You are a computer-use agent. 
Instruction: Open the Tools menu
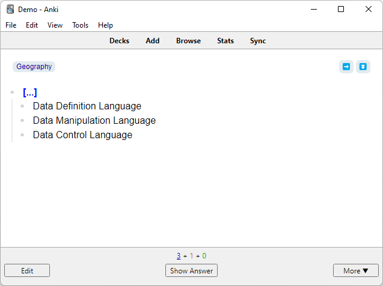point(81,25)
